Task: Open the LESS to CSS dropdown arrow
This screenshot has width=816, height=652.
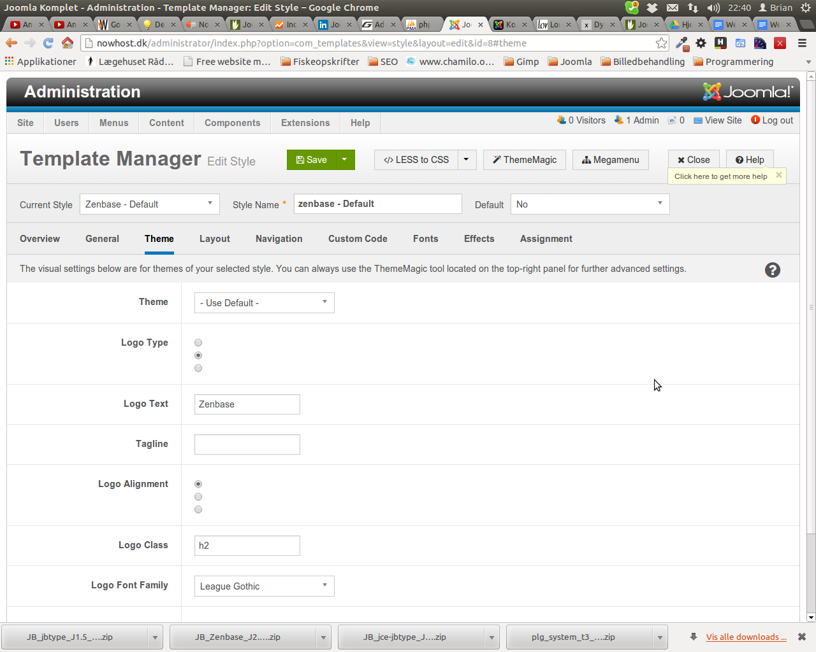Action: click(466, 160)
